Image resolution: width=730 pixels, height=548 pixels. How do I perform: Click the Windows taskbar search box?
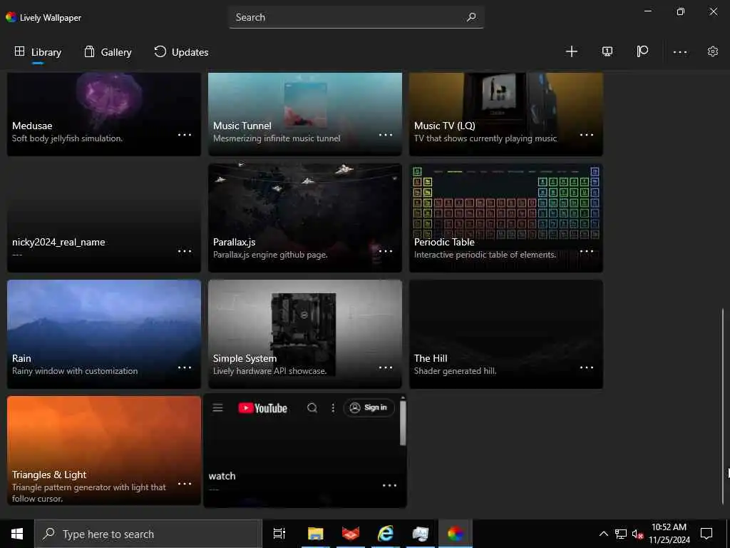[x=148, y=534]
